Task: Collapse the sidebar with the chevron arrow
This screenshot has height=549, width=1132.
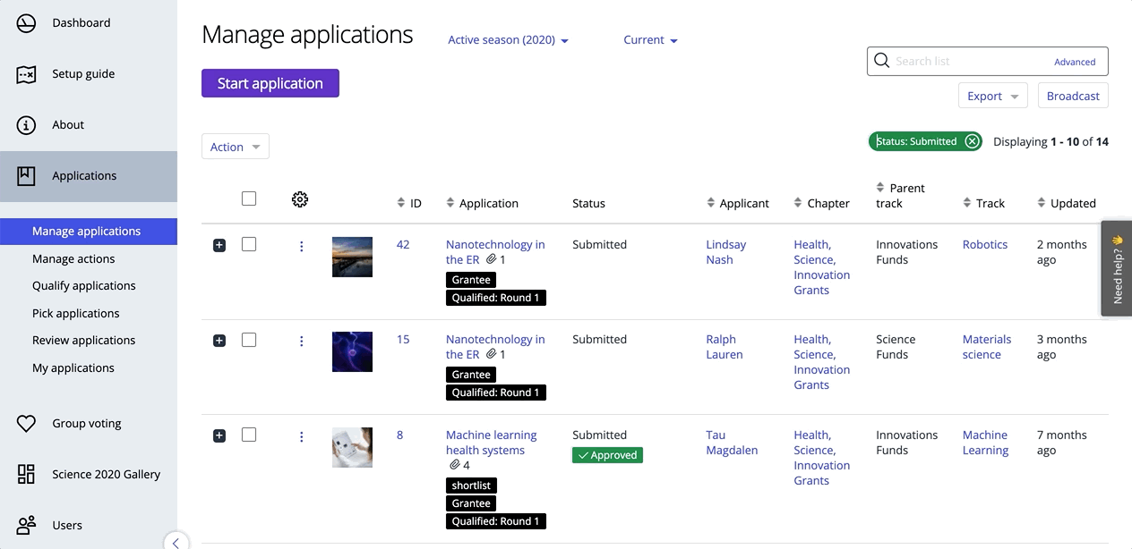Action: click(x=176, y=542)
